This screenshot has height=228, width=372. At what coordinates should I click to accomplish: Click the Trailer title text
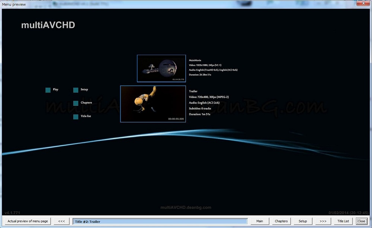point(193,91)
